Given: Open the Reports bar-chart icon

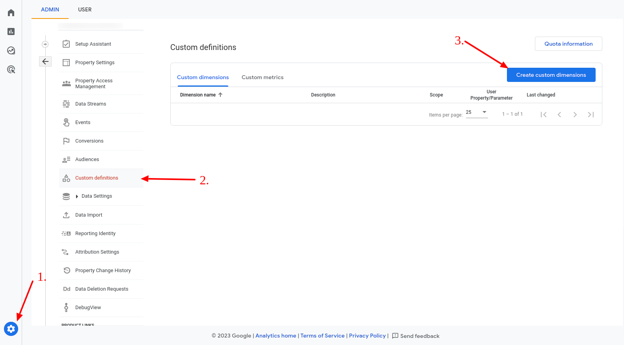Looking at the screenshot, I should pyautogui.click(x=11, y=32).
